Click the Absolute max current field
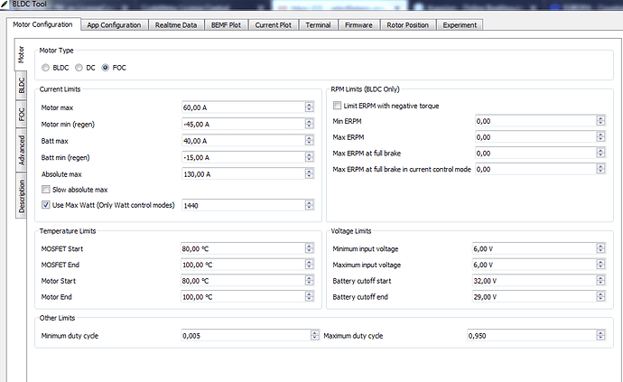Screen dimensions: 623x382 coord(241,174)
